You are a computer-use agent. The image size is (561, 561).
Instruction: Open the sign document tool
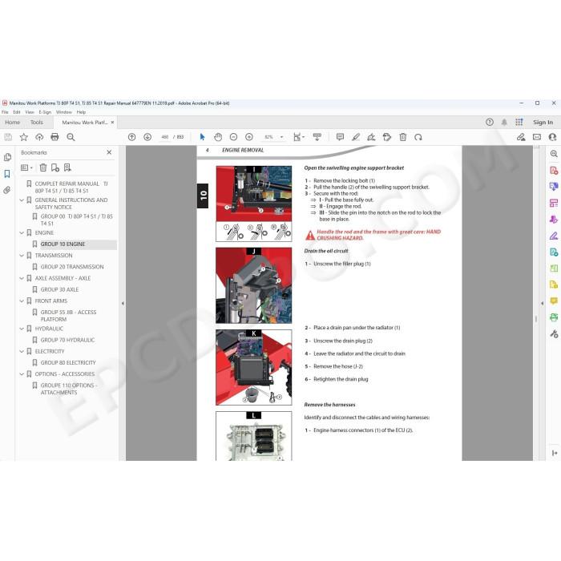[x=371, y=137]
